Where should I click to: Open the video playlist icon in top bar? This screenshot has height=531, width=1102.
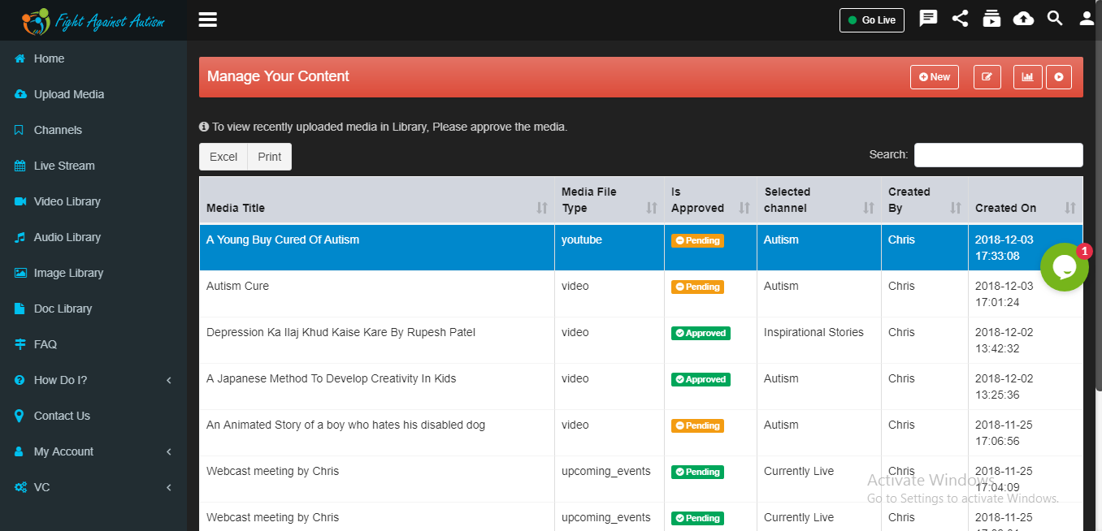coord(991,19)
